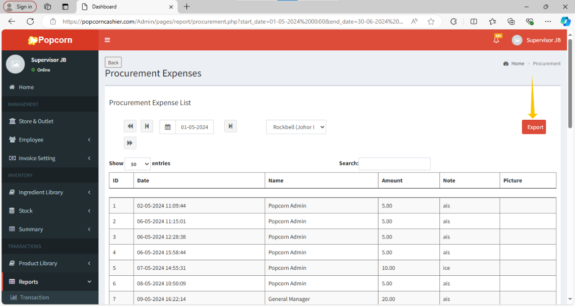
Task: Open Collections icon in browser toolbar
Action: pos(511,22)
